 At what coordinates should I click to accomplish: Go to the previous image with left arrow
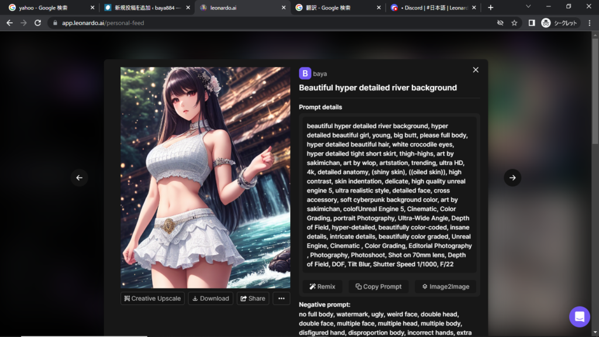pos(80,178)
